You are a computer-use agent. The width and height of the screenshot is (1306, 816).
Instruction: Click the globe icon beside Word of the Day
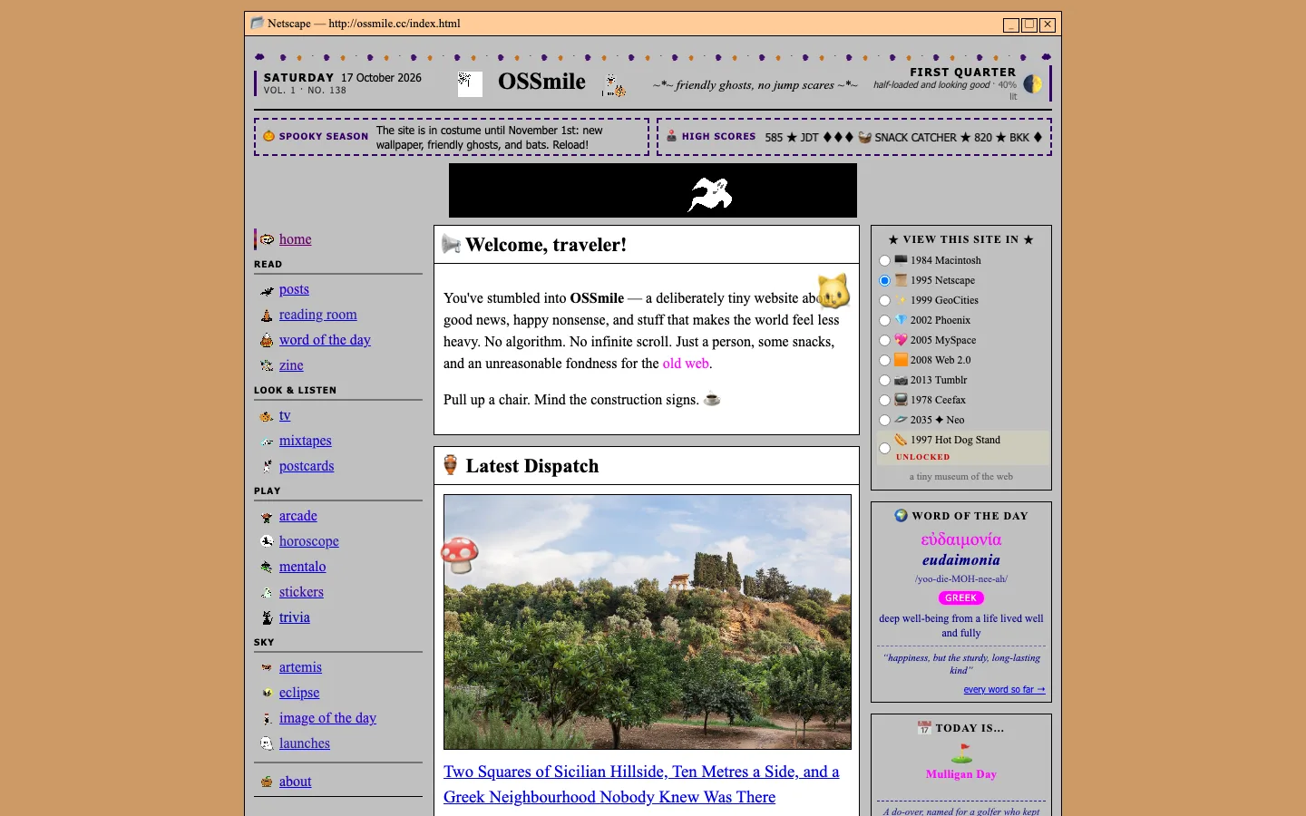pyautogui.click(x=901, y=515)
